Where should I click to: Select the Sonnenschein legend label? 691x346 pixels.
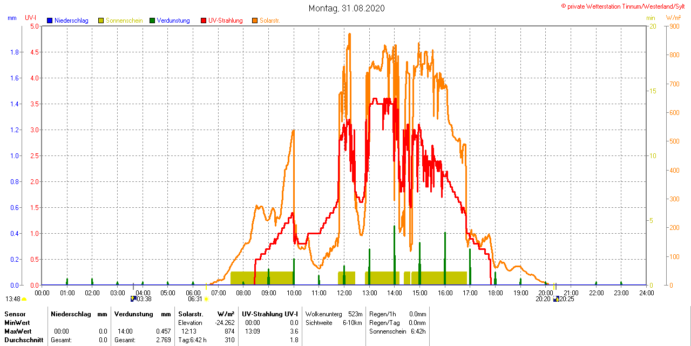point(124,21)
